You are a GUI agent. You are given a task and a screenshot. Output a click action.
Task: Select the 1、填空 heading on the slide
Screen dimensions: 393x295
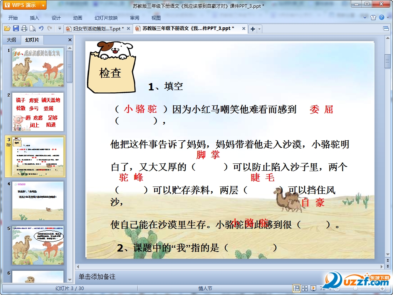(165, 87)
